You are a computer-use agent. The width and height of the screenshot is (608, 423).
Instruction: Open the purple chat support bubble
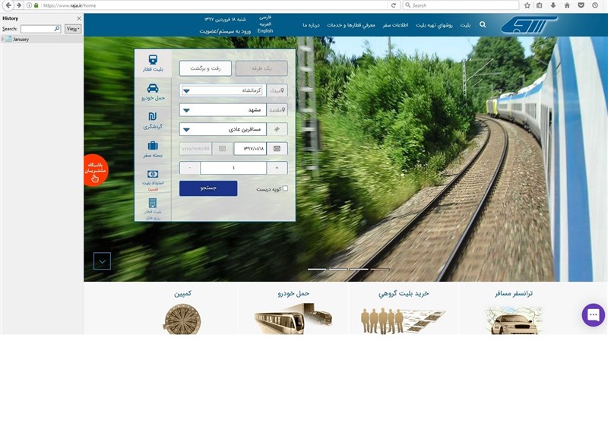(593, 314)
